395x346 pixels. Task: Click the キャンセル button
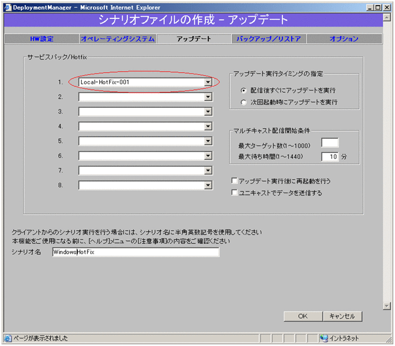coord(343,316)
